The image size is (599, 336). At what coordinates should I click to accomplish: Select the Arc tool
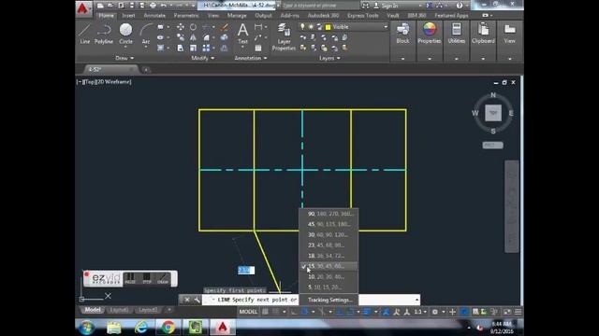[146, 34]
